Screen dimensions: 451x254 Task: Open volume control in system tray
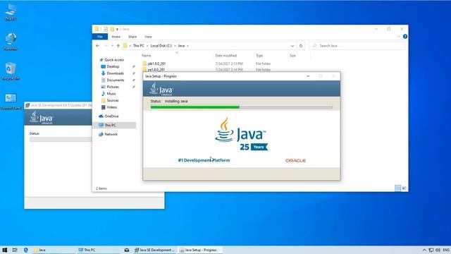click(438, 250)
